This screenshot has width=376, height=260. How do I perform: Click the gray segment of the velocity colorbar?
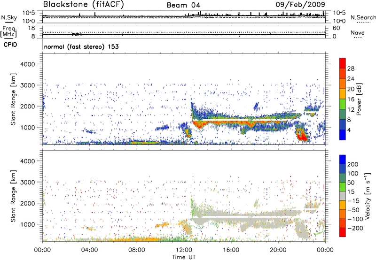(x=343, y=196)
